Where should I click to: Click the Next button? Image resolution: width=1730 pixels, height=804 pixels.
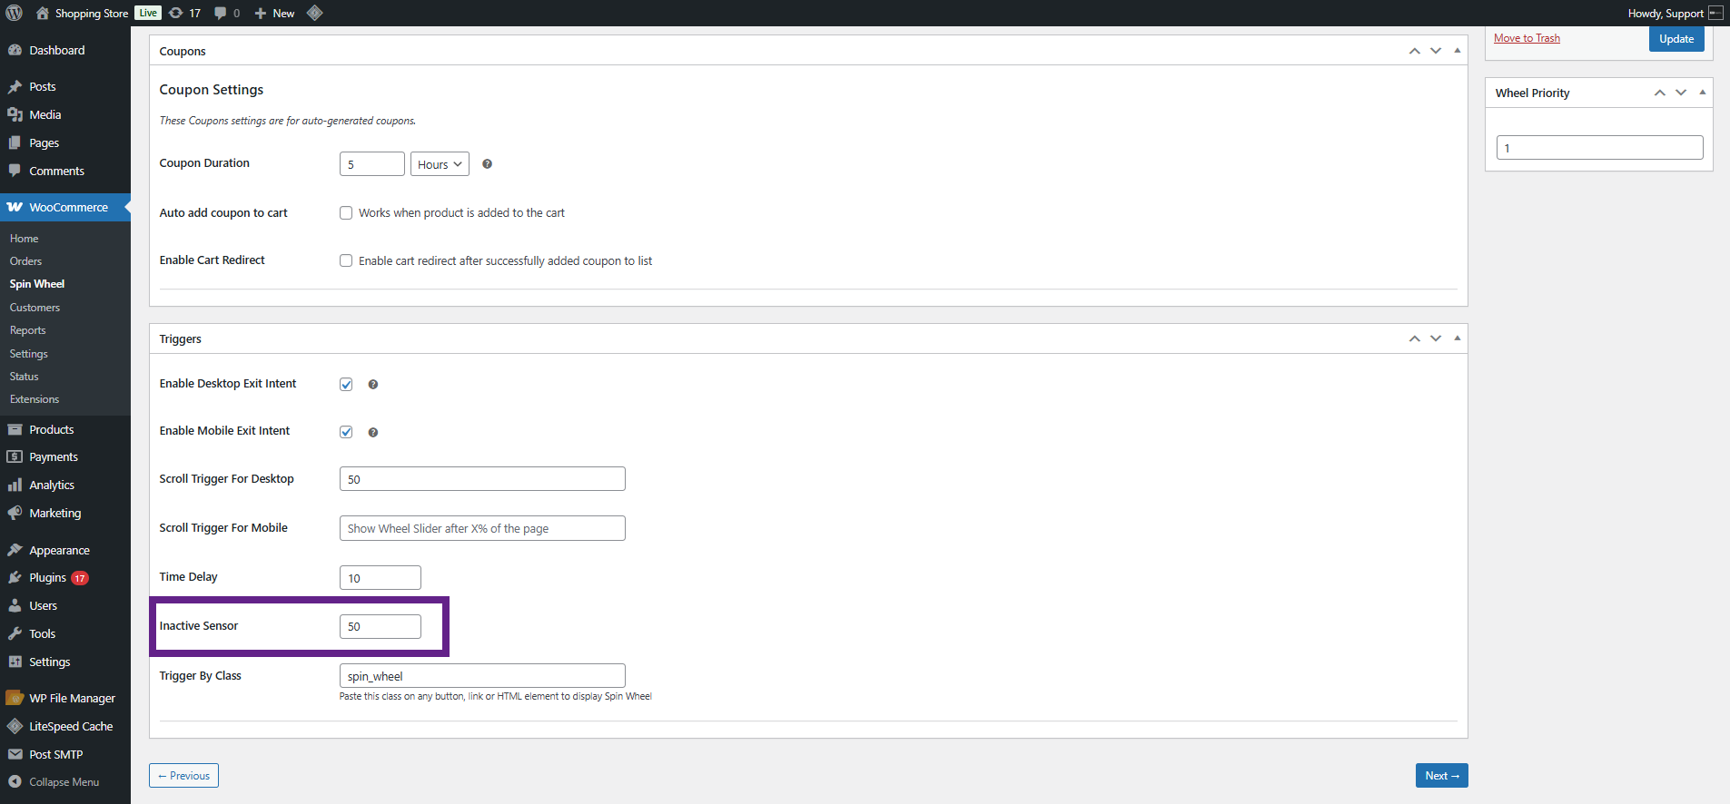[1441, 776]
